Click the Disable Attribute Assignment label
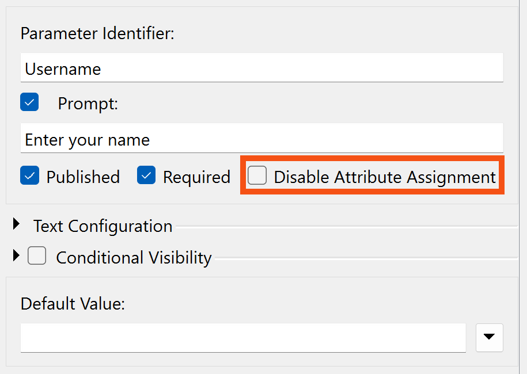527x374 pixels. (x=385, y=177)
